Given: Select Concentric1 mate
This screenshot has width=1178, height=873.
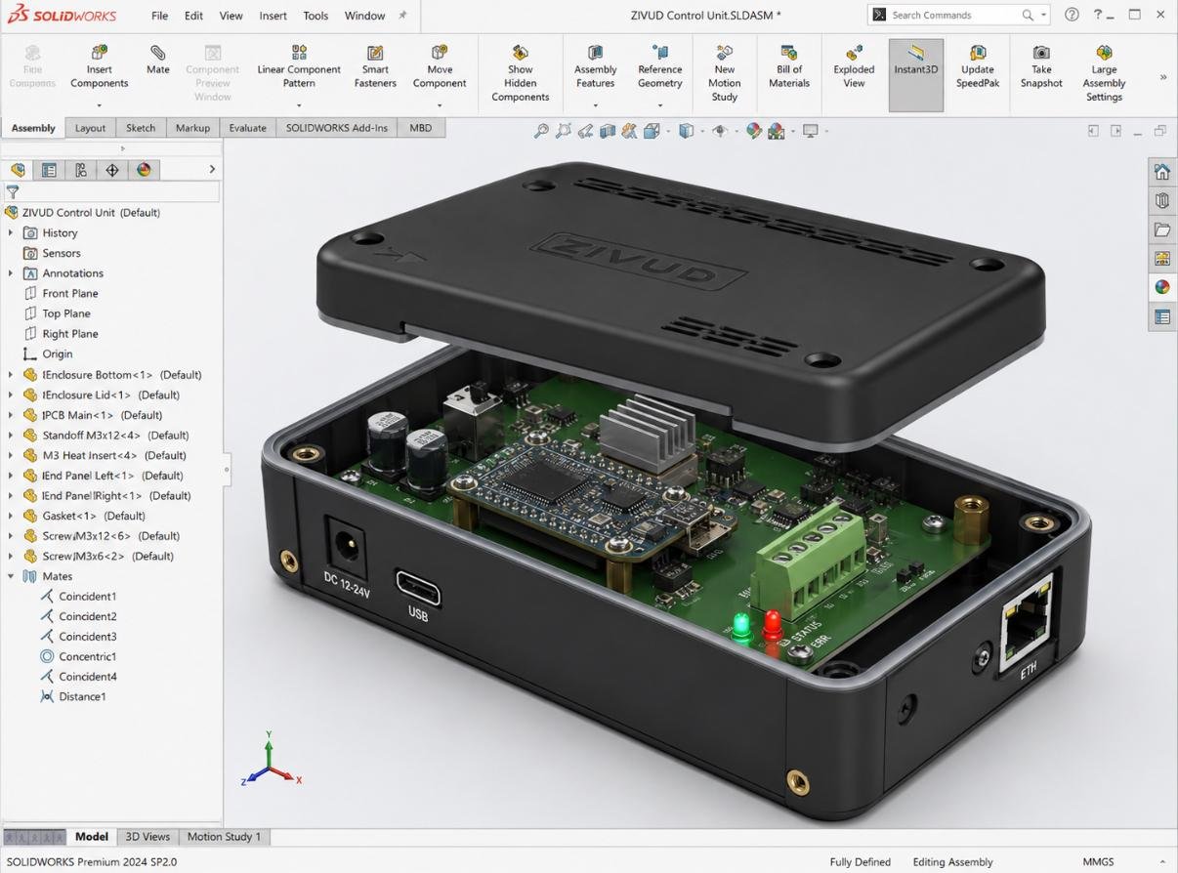Looking at the screenshot, I should tap(87, 656).
